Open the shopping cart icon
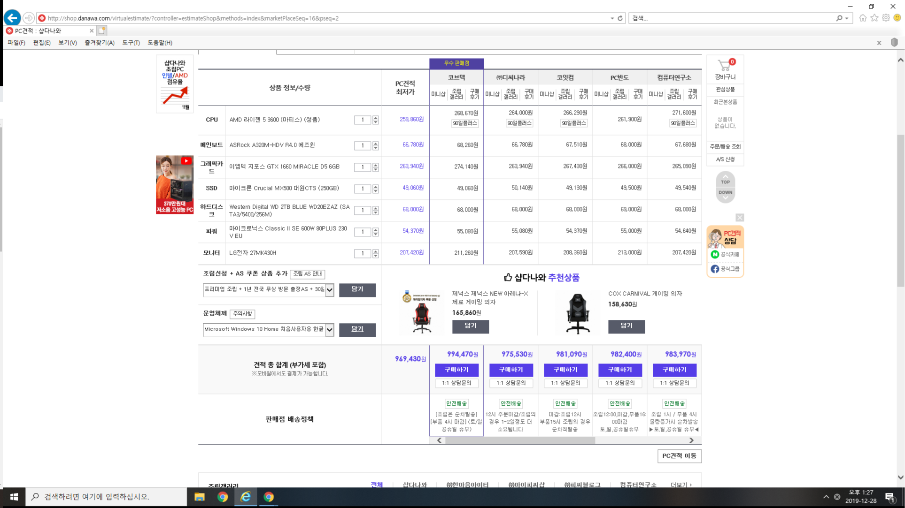The image size is (905, 508). coord(724,66)
